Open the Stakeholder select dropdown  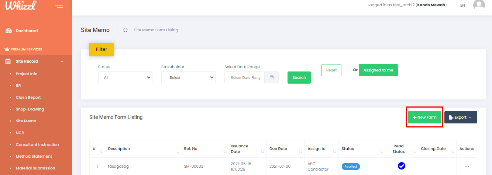(188, 77)
